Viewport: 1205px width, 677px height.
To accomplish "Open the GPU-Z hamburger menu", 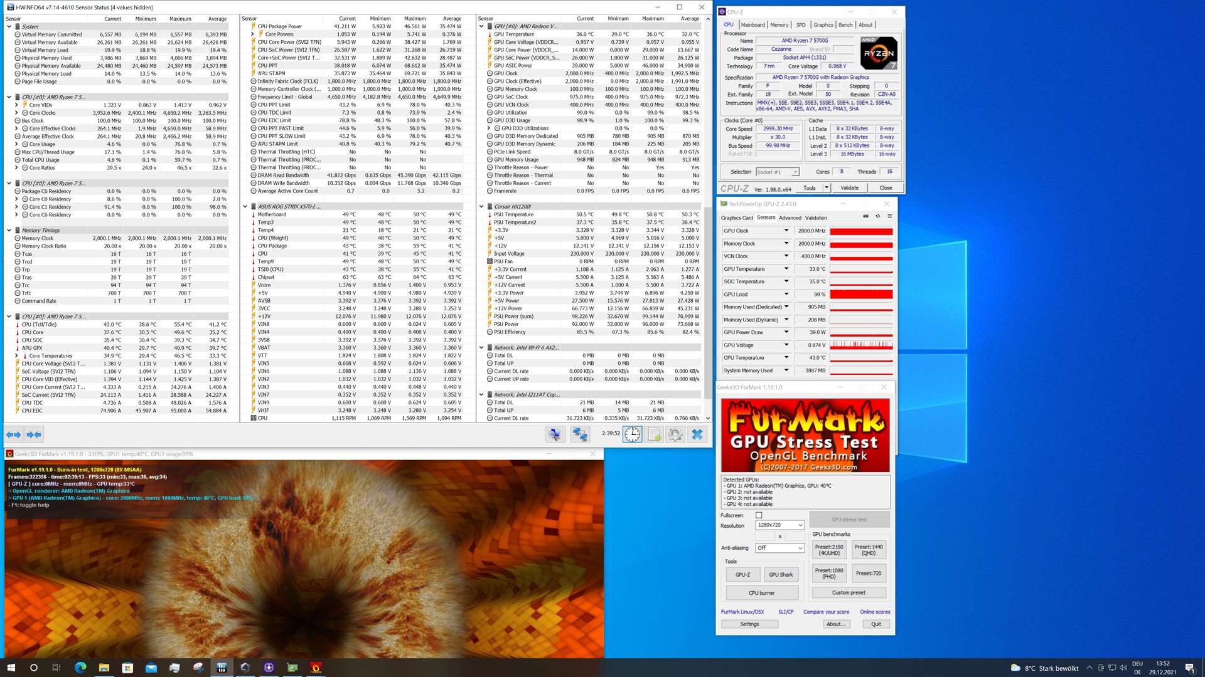I will tap(889, 216).
